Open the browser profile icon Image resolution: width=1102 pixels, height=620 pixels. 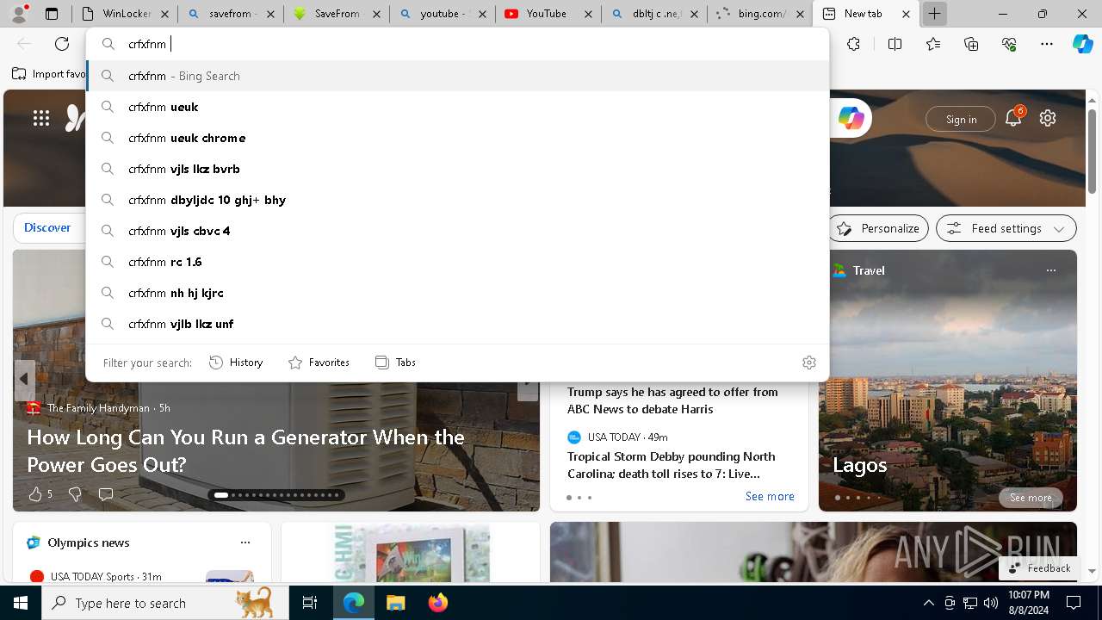pyautogui.click(x=19, y=14)
